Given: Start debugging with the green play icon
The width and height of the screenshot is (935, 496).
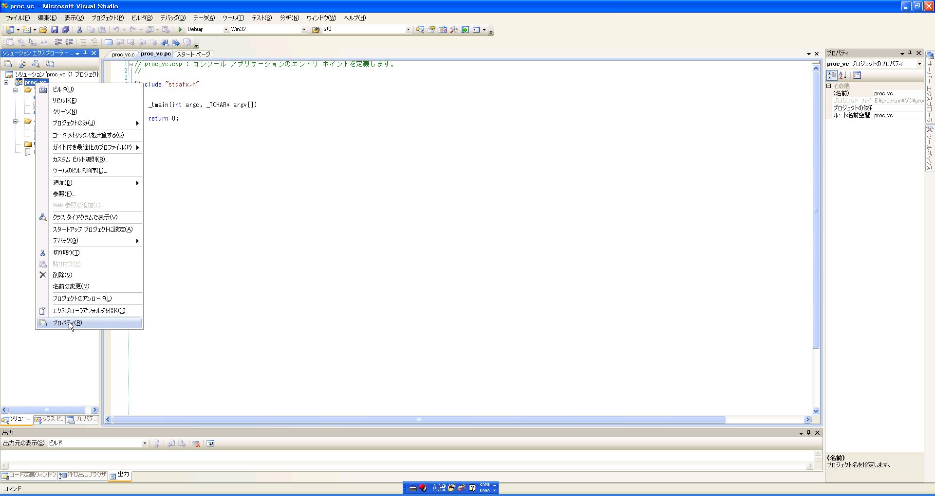Looking at the screenshot, I should coord(180,30).
